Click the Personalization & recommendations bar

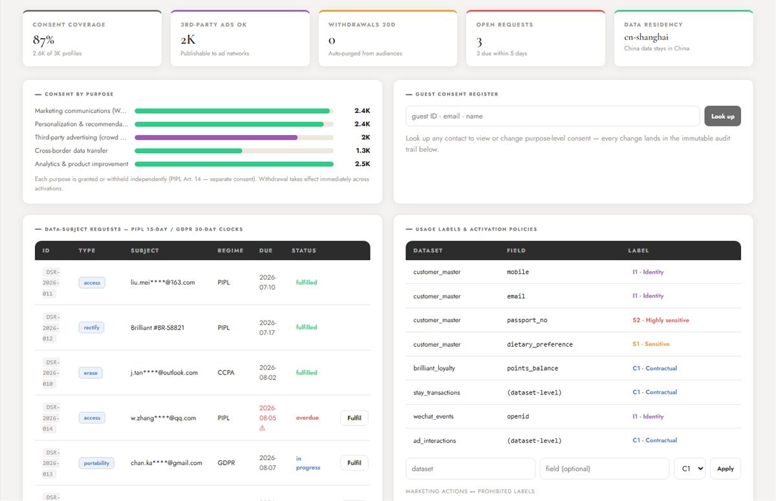[x=234, y=124]
